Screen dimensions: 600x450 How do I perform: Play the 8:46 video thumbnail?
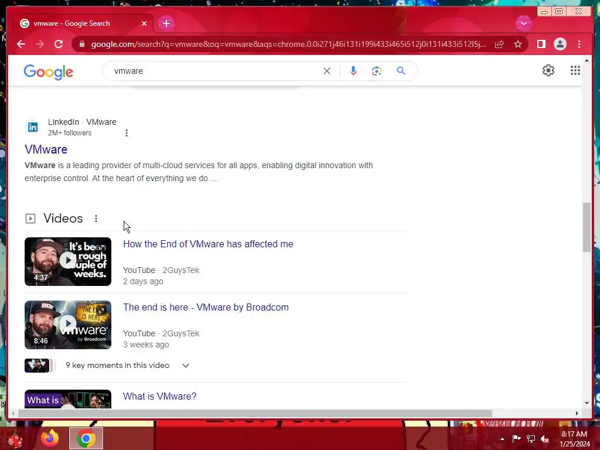pos(68,325)
